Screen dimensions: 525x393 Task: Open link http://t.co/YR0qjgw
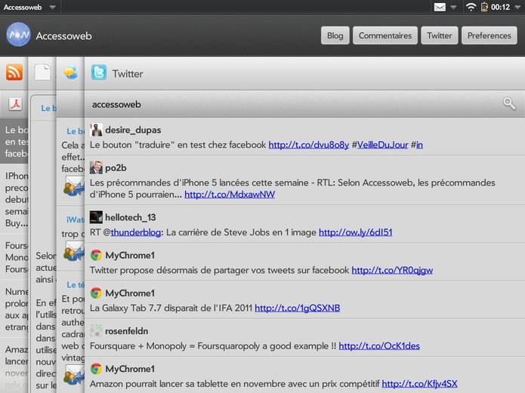pos(392,270)
